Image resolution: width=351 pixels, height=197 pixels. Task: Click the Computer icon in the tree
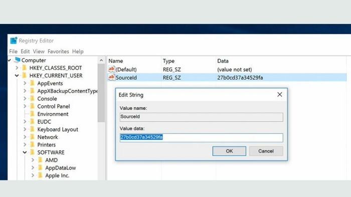17,60
